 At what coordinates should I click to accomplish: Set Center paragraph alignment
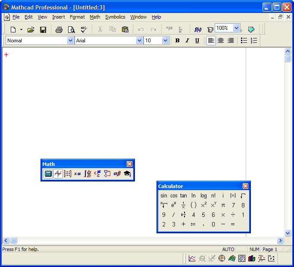tap(221, 41)
